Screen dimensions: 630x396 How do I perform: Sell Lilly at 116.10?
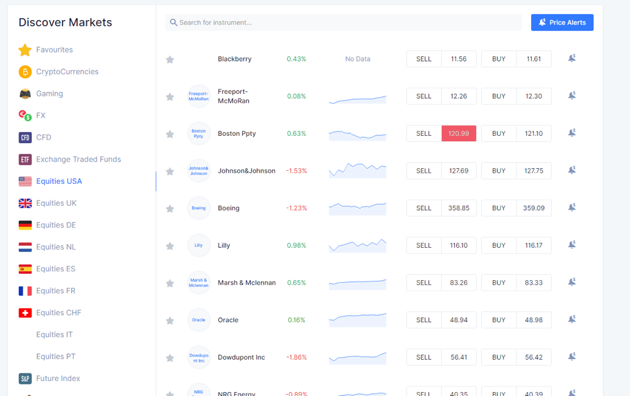click(441, 245)
